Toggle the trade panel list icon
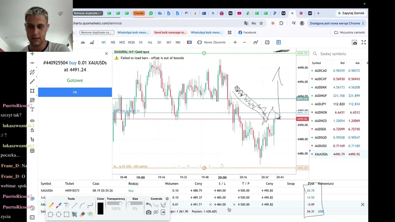Screen dimensions: 395x222 (279, 42)
